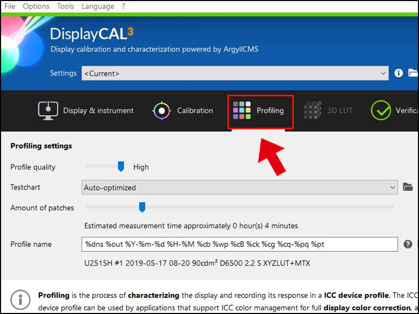Open the Options menu
Screen dimensions: 419x314
[x=36, y=6]
